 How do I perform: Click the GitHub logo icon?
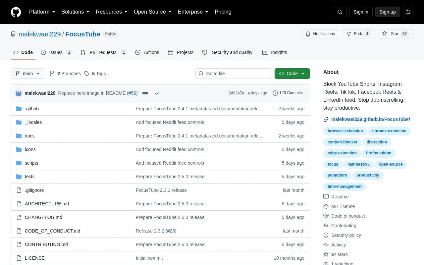pyautogui.click(x=16, y=12)
